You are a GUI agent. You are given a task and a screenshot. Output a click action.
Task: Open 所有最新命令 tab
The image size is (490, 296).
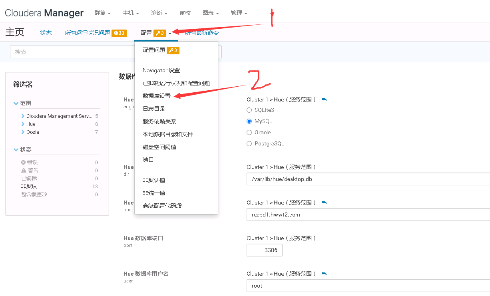(201, 33)
